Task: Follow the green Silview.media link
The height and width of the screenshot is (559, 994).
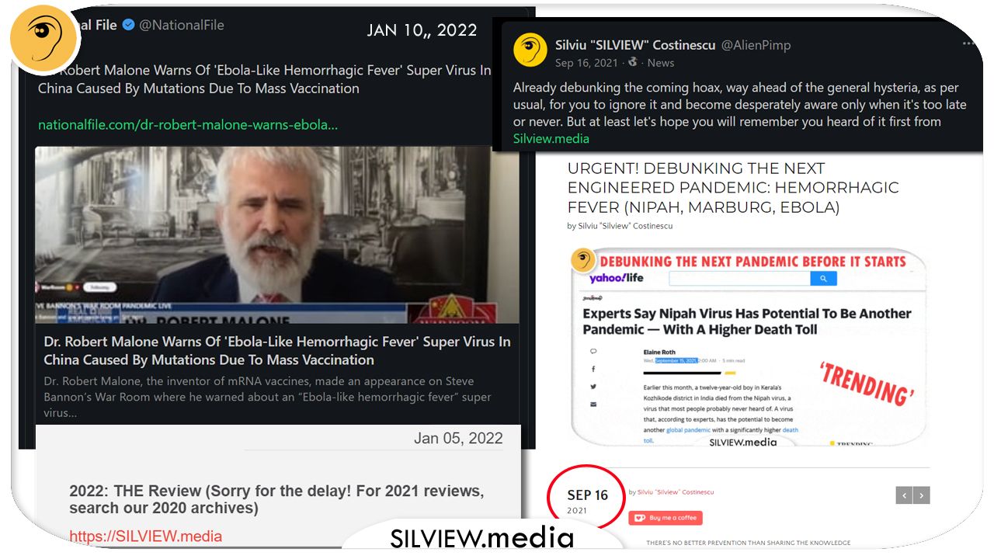Action: coord(551,139)
